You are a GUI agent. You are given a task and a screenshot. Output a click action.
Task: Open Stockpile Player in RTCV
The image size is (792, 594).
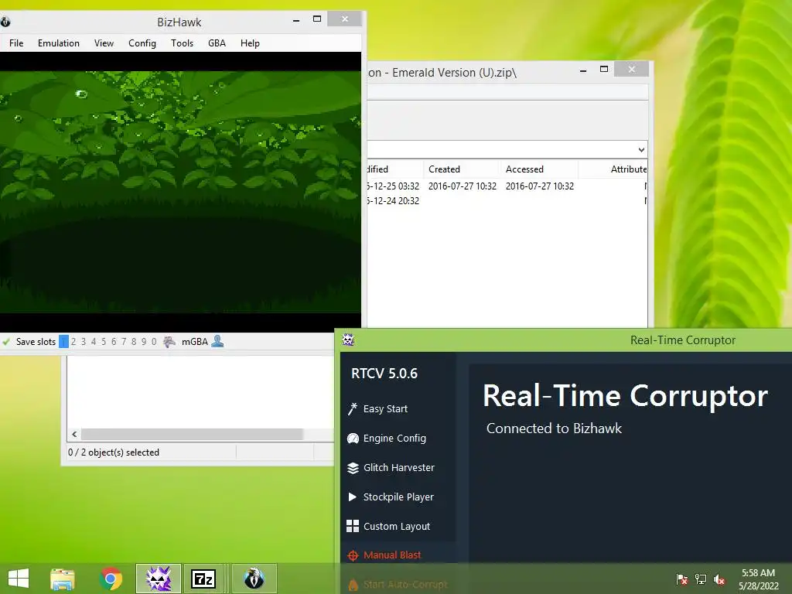pyautogui.click(x=391, y=497)
